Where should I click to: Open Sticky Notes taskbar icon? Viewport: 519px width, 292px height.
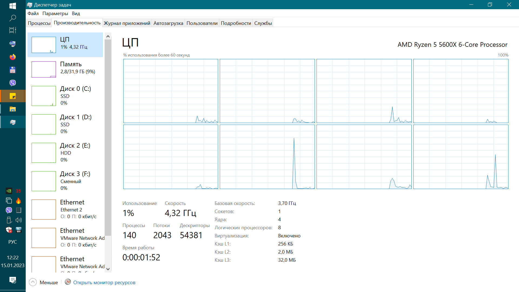13,96
